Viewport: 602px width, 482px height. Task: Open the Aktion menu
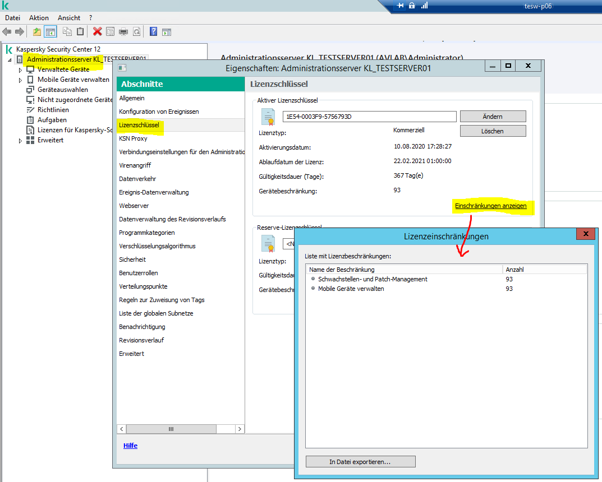(39, 18)
